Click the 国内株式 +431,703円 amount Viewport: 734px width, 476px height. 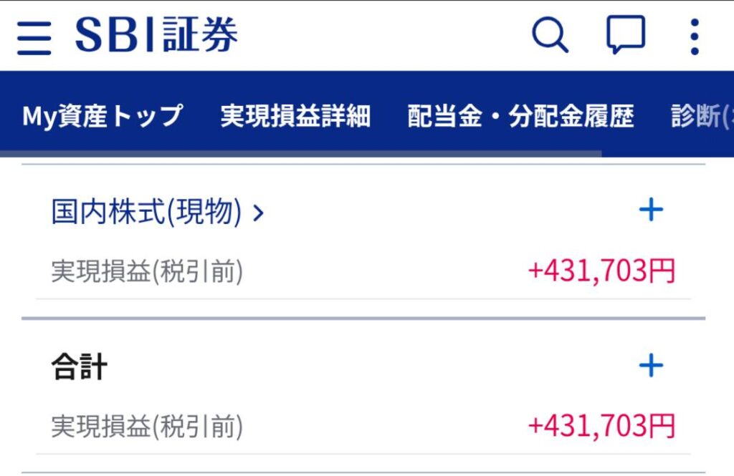click(x=601, y=271)
